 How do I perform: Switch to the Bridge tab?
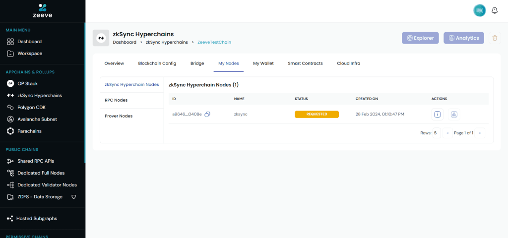coord(197,63)
